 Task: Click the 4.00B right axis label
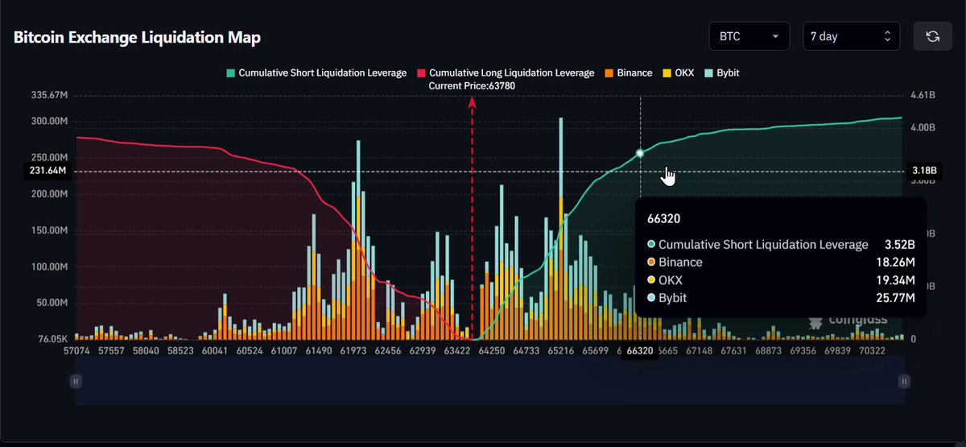click(923, 127)
